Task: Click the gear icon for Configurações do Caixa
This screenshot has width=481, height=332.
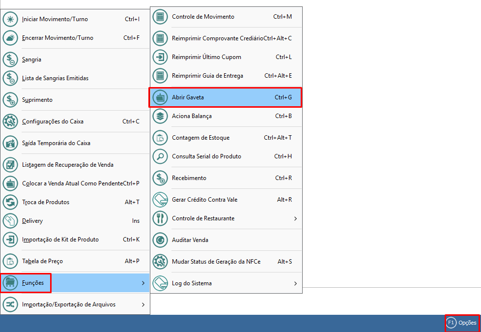Action: click(10, 121)
